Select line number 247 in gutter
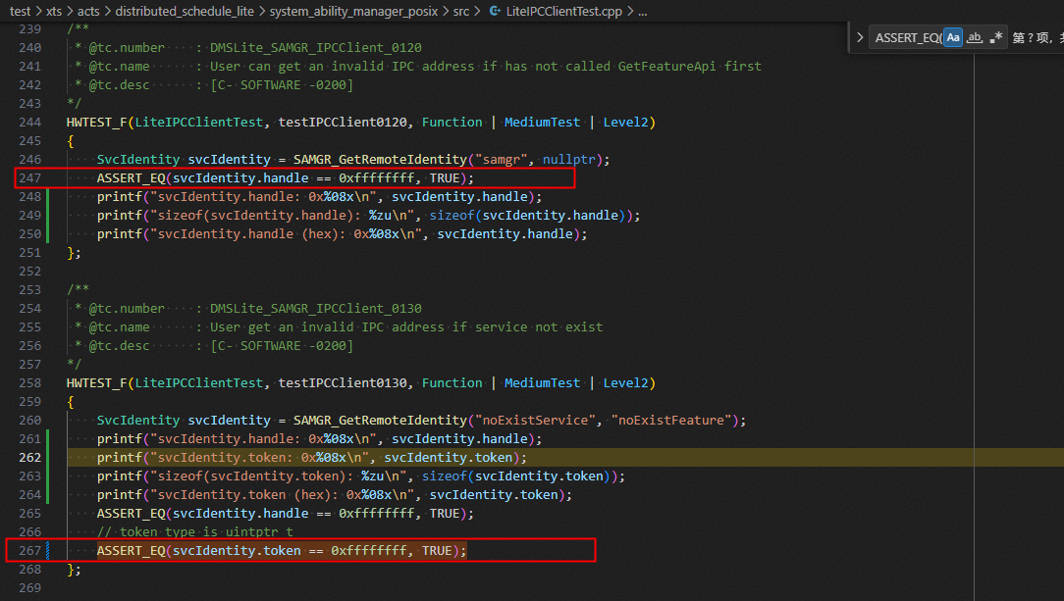1064x601 pixels. click(30, 178)
